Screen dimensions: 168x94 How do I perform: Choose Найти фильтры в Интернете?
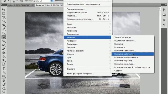[x=88, y=74]
